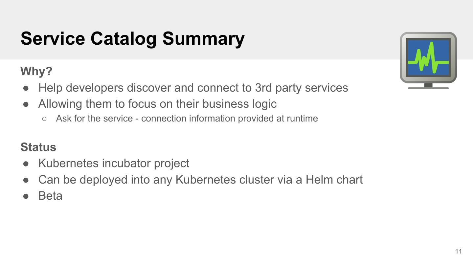Click the 'Ask for the service' sub-bullet text
473x266 pixels.
187,118
